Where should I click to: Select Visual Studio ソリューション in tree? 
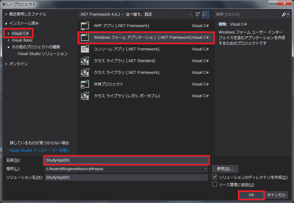coord(42,54)
